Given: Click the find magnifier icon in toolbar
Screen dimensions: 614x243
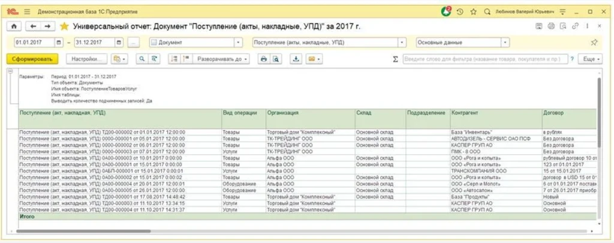Looking at the screenshot, I should 142,59.
